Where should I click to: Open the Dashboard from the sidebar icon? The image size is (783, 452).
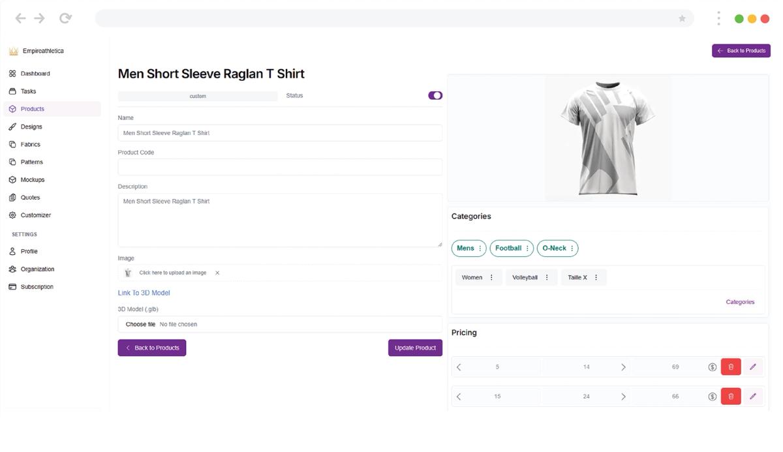pos(12,73)
